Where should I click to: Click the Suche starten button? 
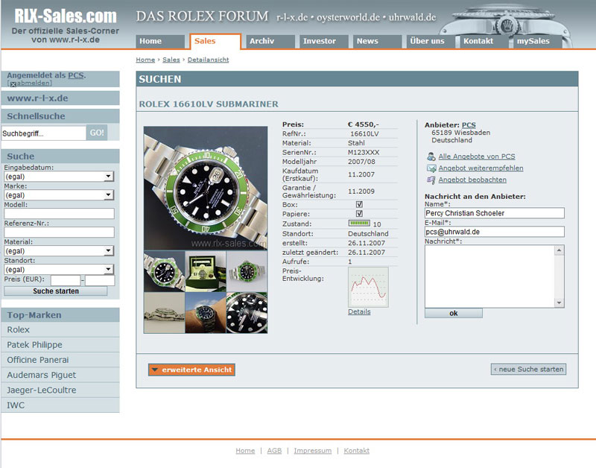[x=55, y=291]
